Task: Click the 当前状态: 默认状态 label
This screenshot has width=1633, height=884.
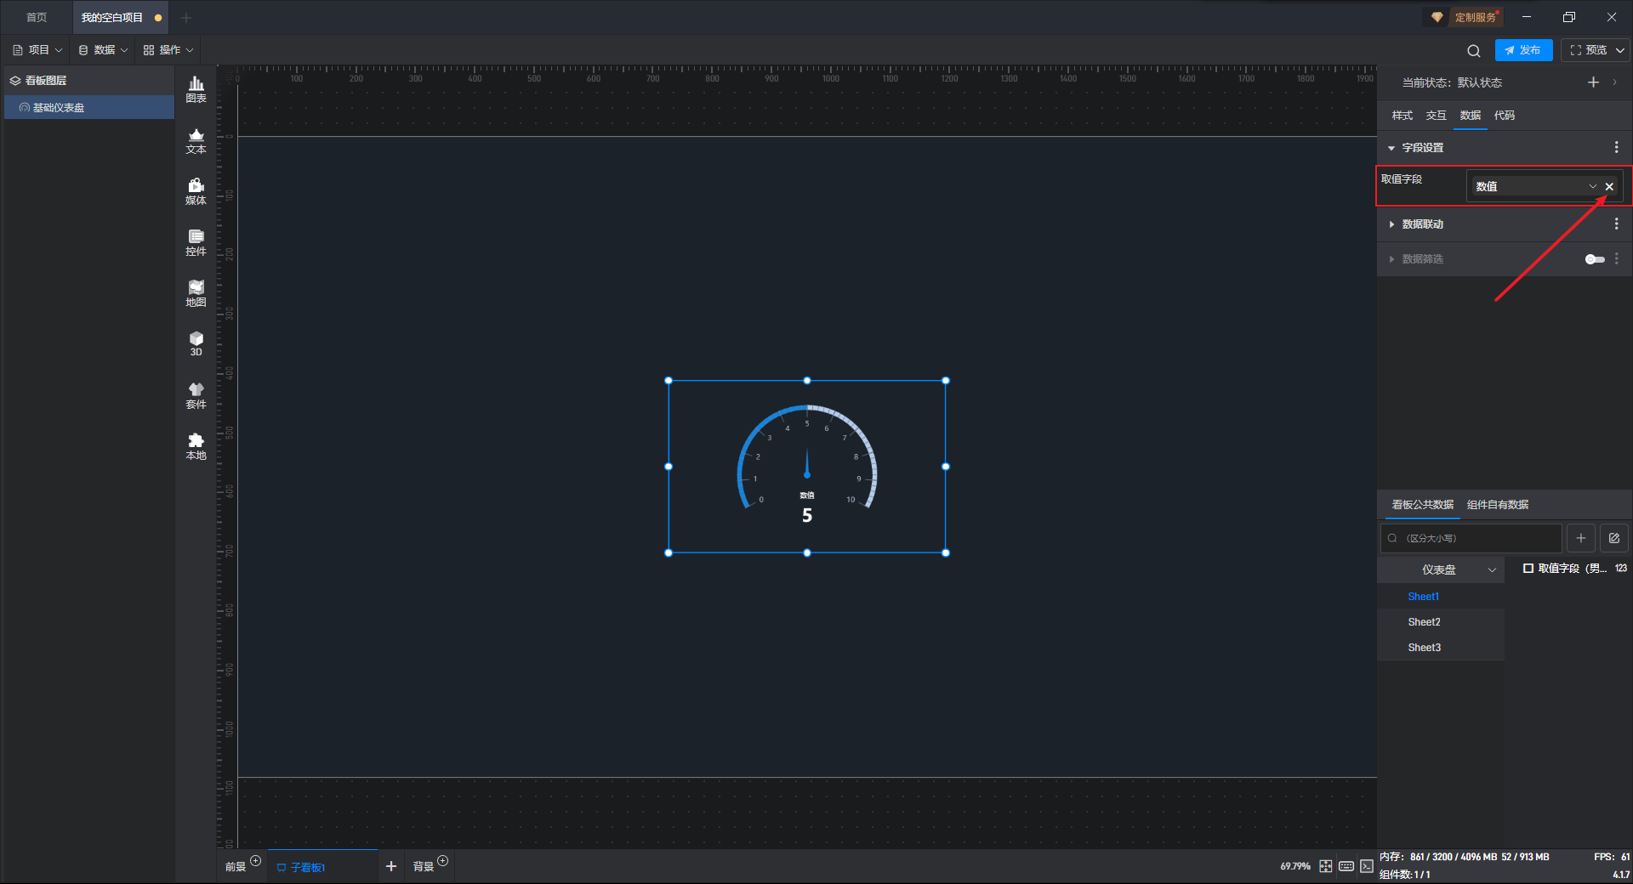Action: (x=1452, y=82)
